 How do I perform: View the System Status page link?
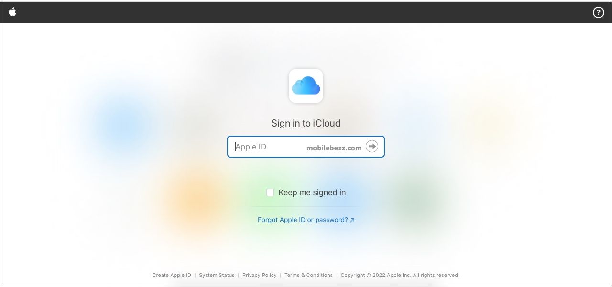tap(217, 275)
